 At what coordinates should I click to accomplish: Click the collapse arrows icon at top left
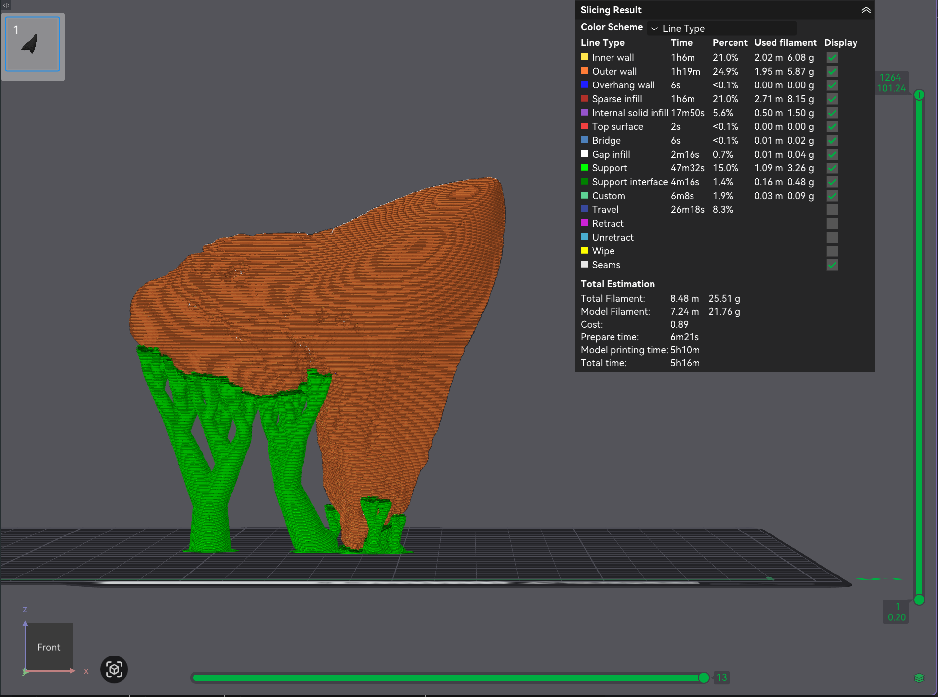tap(6, 5)
